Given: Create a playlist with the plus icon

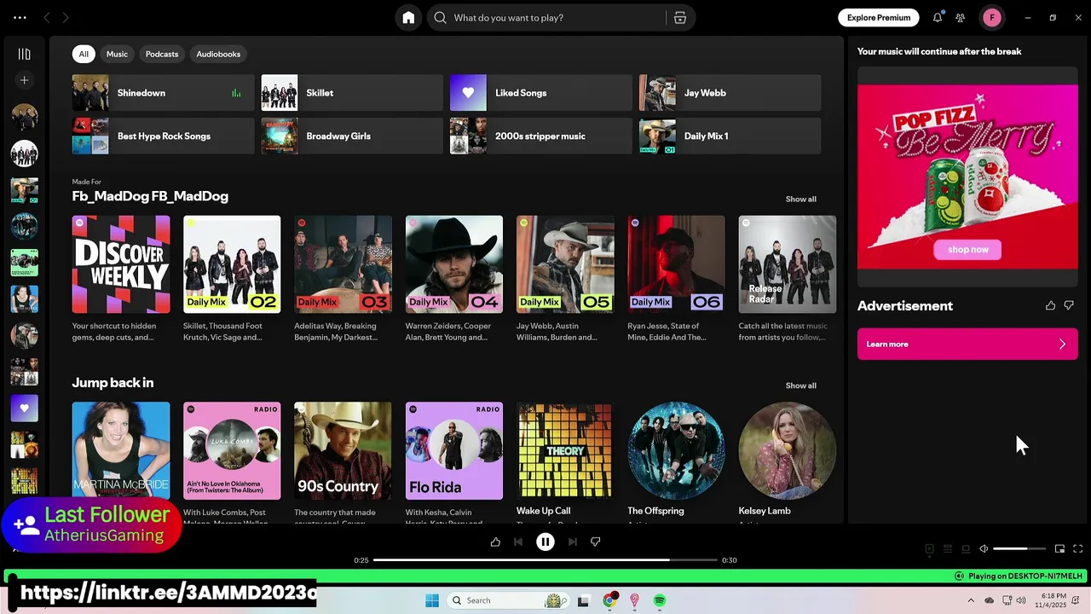Looking at the screenshot, I should [24, 80].
